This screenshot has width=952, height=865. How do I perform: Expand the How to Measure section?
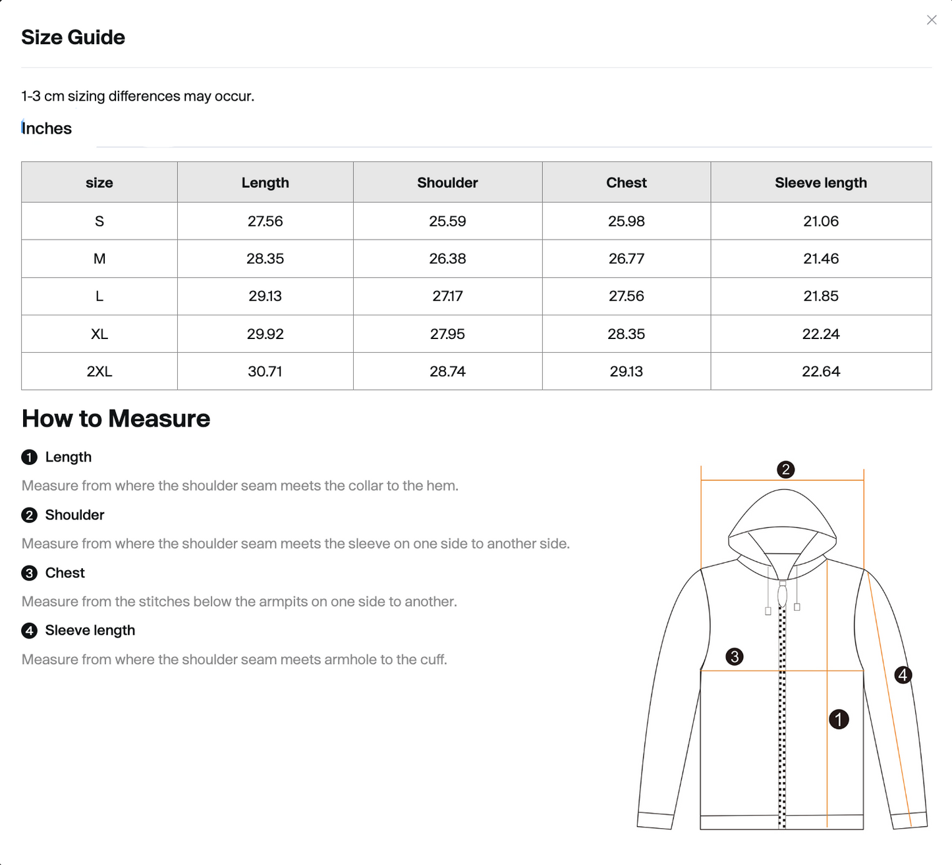pyautogui.click(x=115, y=419)
